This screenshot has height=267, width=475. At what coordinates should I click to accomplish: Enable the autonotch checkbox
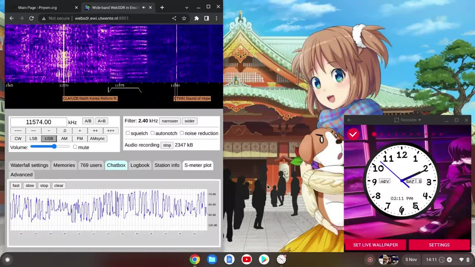[x=152, y=133]
